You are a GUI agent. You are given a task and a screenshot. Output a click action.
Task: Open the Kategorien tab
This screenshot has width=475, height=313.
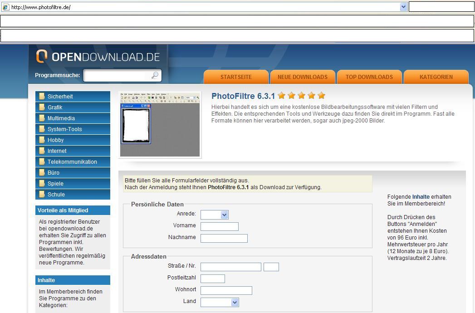tap(436, 77)
